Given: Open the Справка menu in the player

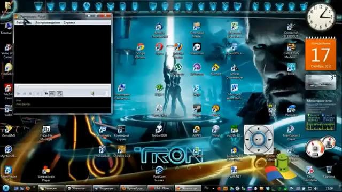Looking at the screenshot, I should tap(69, 22).
